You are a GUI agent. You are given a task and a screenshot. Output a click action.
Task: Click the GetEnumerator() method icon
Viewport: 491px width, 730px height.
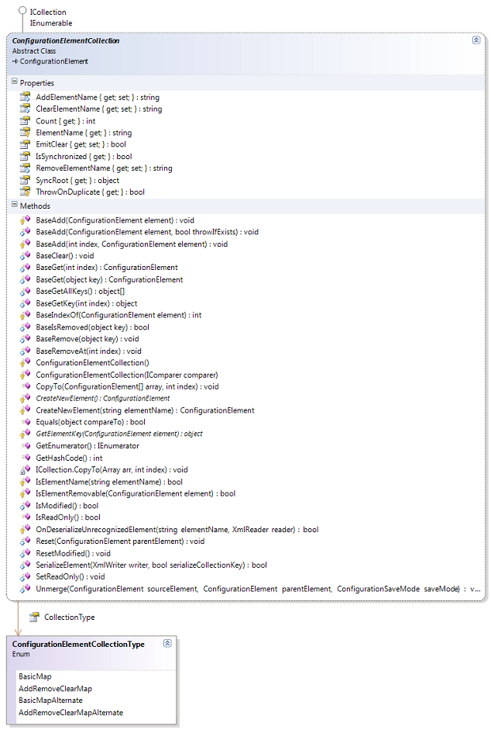25,445
